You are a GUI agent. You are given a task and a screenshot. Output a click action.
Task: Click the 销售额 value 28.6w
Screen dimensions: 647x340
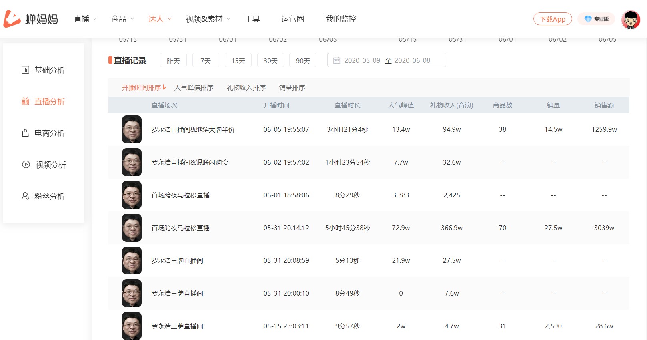(x=604, y=326)
